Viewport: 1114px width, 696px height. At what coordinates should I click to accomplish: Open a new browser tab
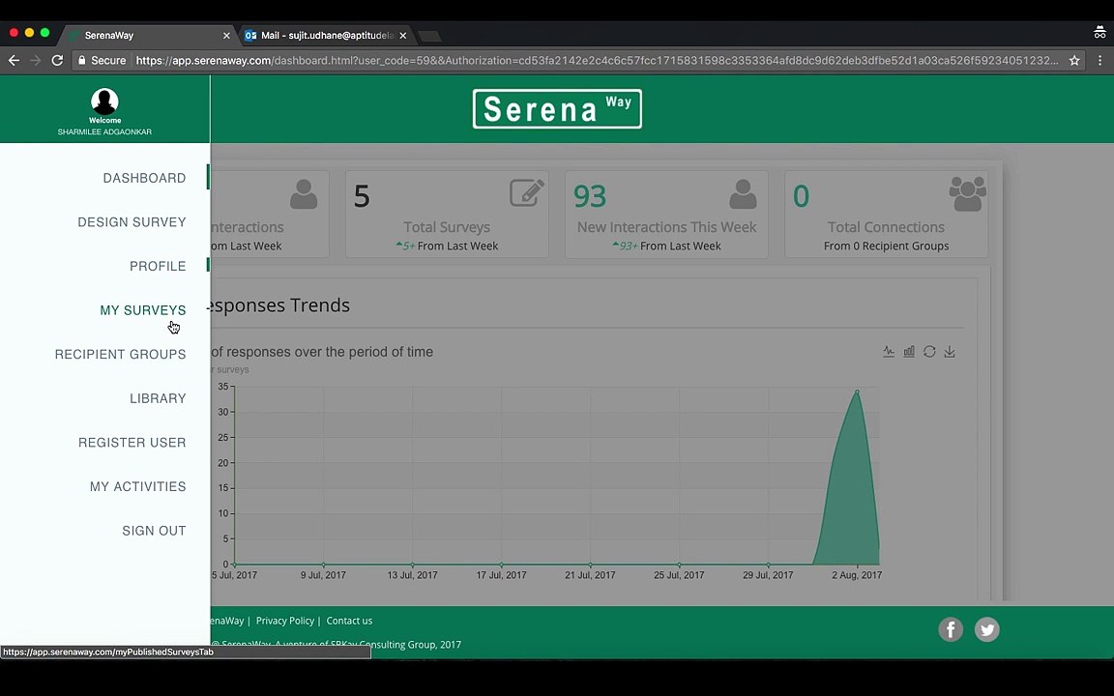coord(429,36)
